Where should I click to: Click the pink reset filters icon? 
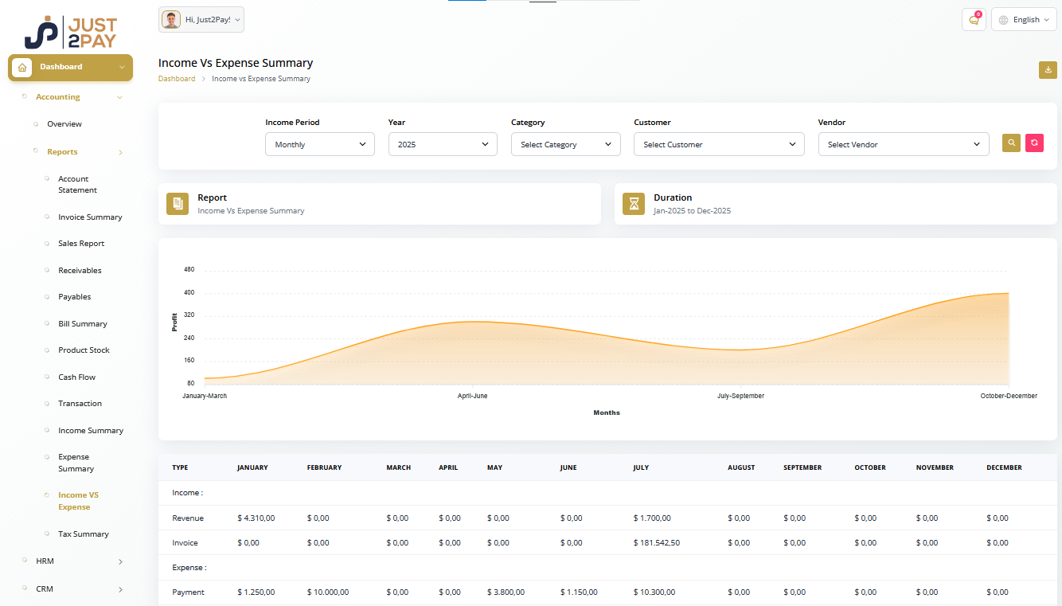1034,143
